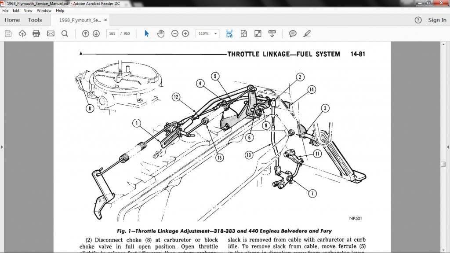Click the page number 565 field
This screenshot has width=450, height=253.
(112, 33)
